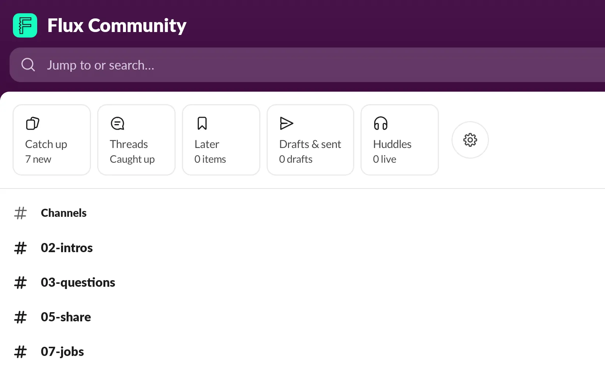Image resolution: width=605 pixels, height=374 pixels.
Task: Open Drafts & sent card
Action: pyautogui.click(x=310, y=140)
